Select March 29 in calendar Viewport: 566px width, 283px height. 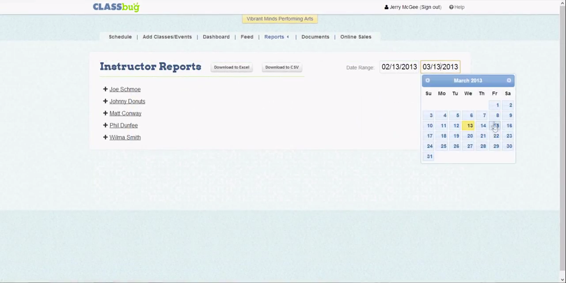(495, 146)
